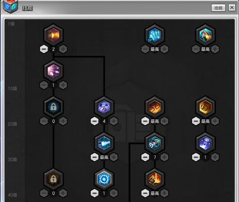
Task: Select the golden gauntlet skill icon
Action: [206, 107]
